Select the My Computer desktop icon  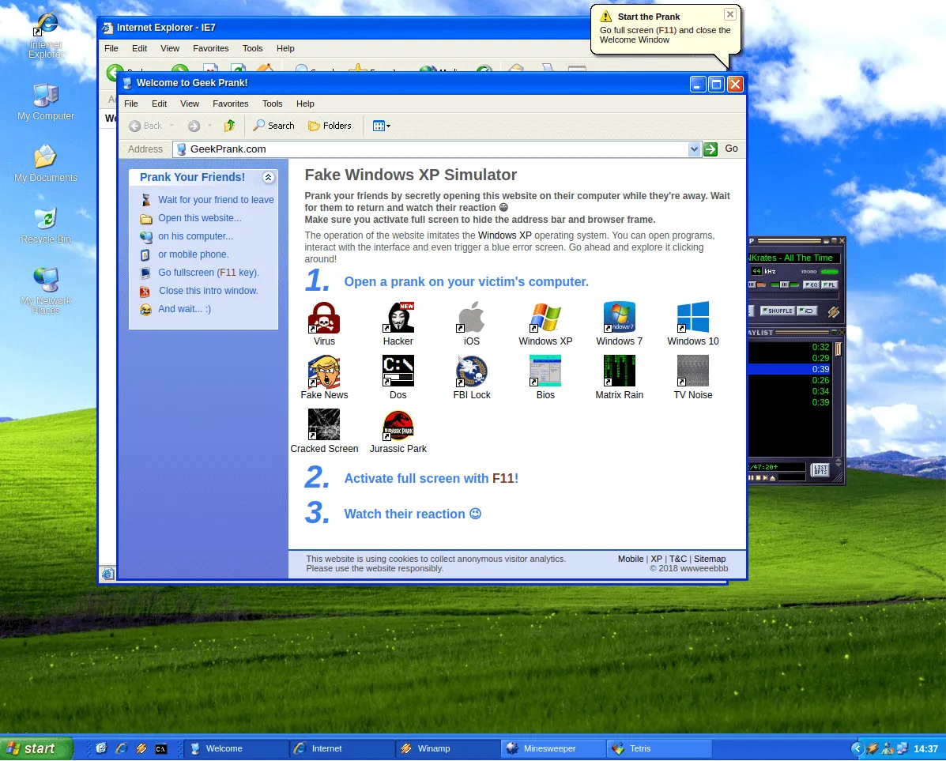(x=46, y=101)
